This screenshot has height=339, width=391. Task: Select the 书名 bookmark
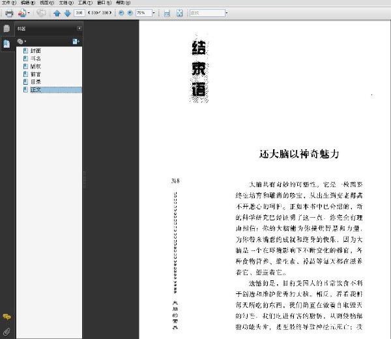[36, 59]
